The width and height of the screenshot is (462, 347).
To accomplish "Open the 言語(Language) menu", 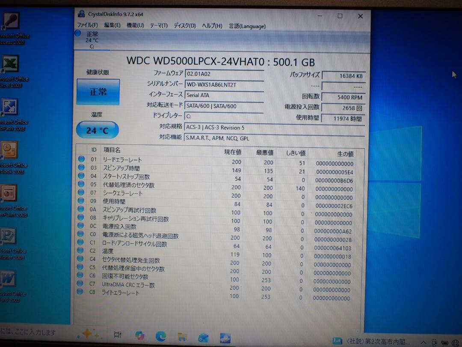I will [247, 26].
